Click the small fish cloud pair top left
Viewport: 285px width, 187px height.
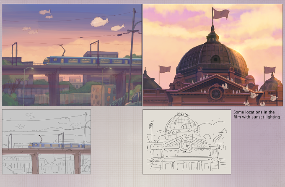click(46, 14)
